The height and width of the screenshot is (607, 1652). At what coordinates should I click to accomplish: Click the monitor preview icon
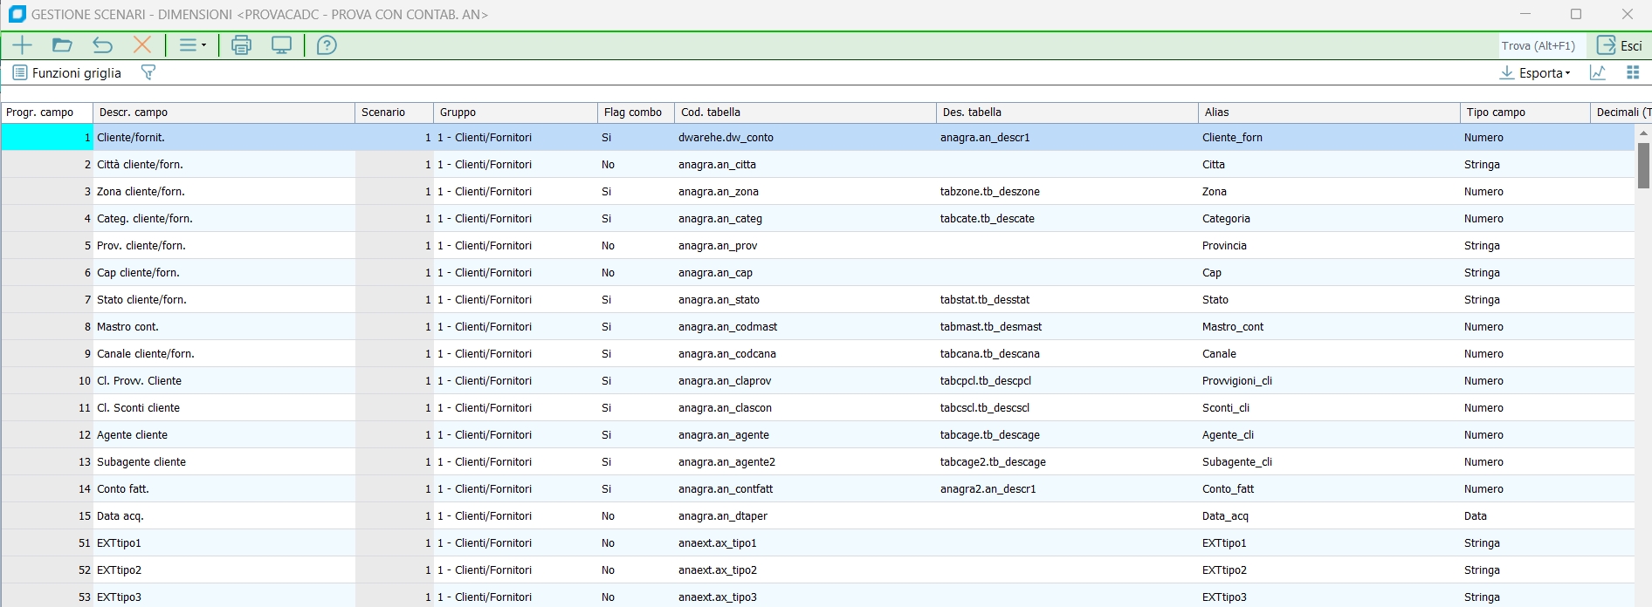pos(281,45)
